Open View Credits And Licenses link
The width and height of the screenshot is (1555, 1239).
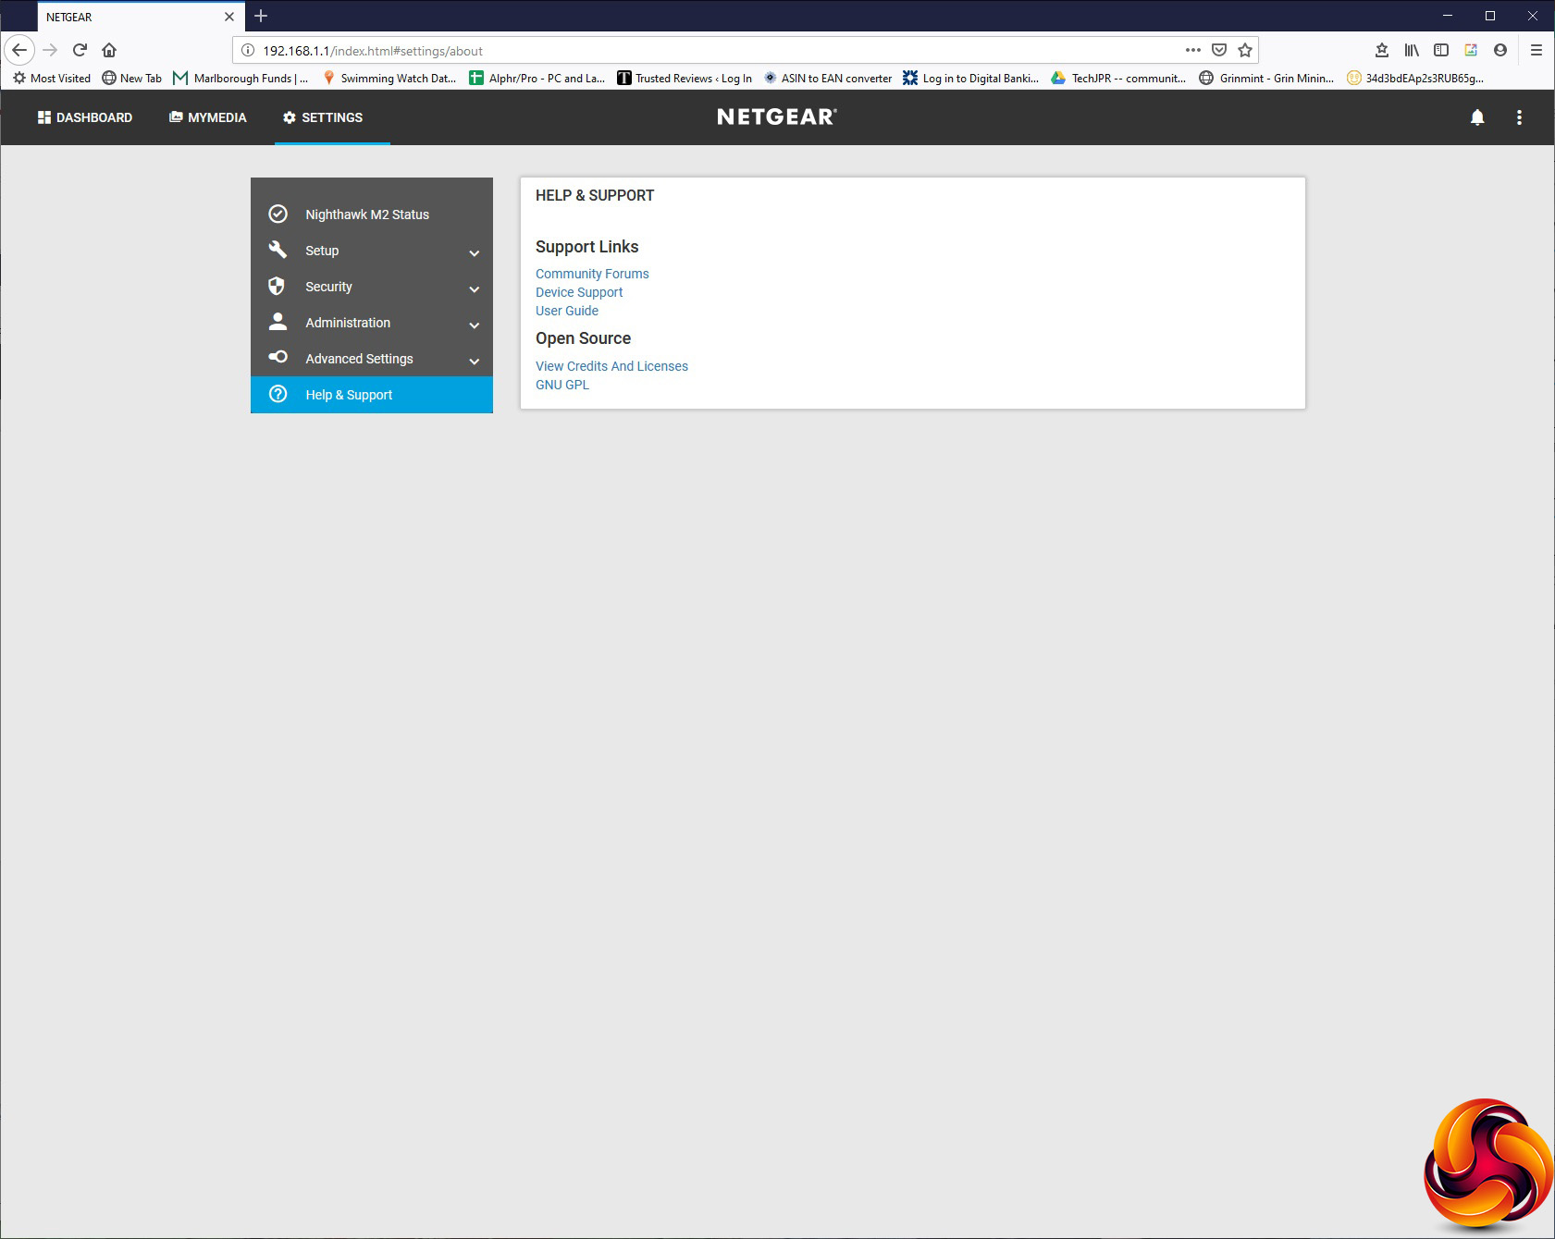611,366
